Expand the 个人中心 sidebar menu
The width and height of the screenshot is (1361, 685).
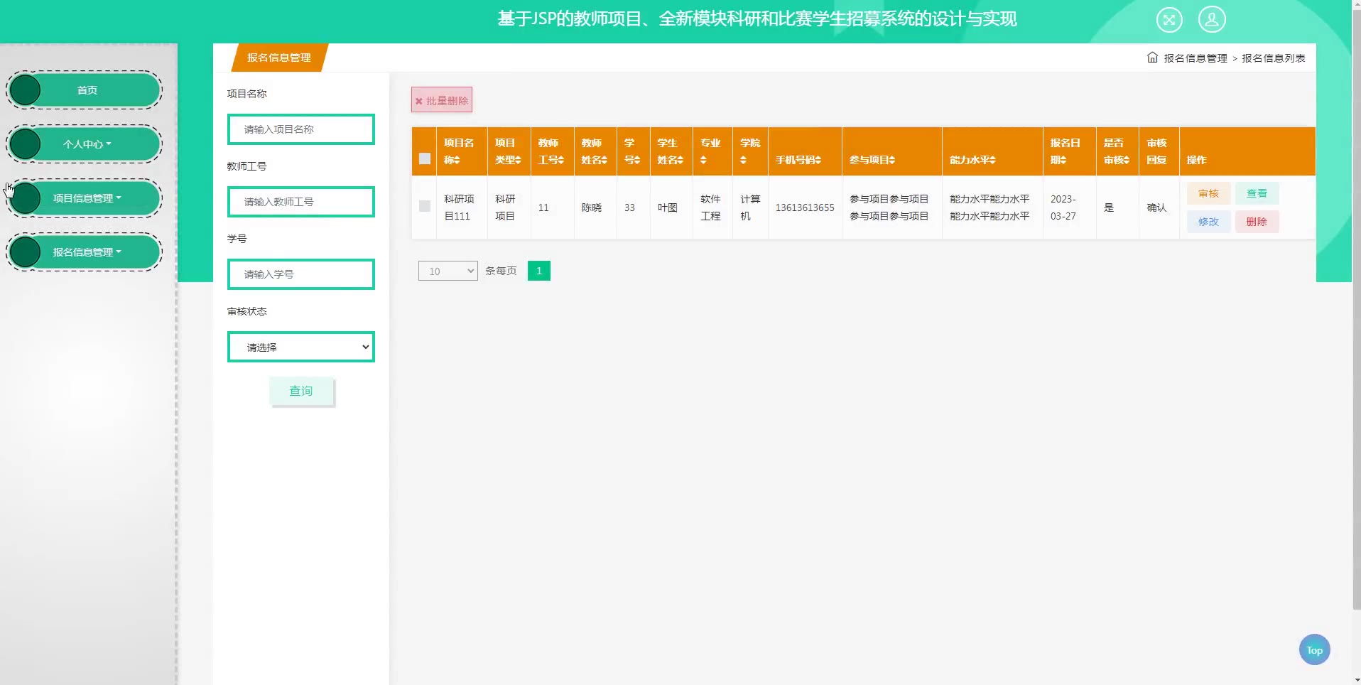tap(87, 144)
